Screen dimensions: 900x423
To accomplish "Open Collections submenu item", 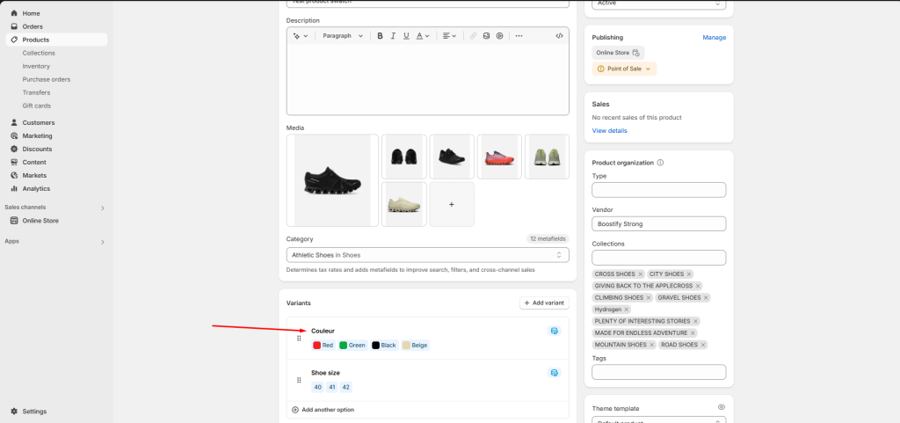I will pyautogui.click(x=39, y=53).
